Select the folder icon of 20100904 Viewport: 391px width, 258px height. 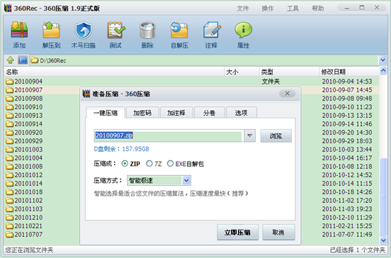tap(9, 82)
